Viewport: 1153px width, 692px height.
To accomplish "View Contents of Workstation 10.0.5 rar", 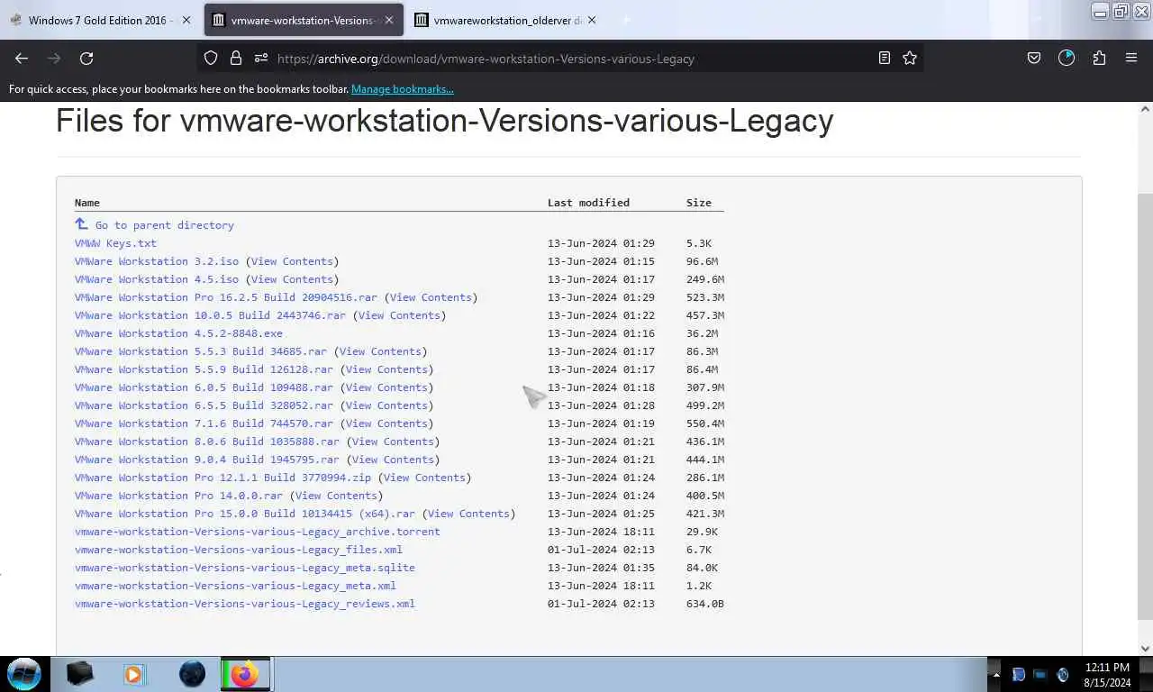I will point(400,315).
